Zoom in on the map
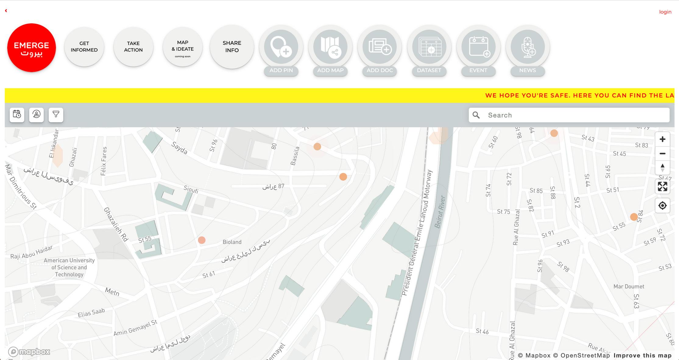The width and height of the screenshot is (679, 360). pyautogui.click(x=662, y=139)
